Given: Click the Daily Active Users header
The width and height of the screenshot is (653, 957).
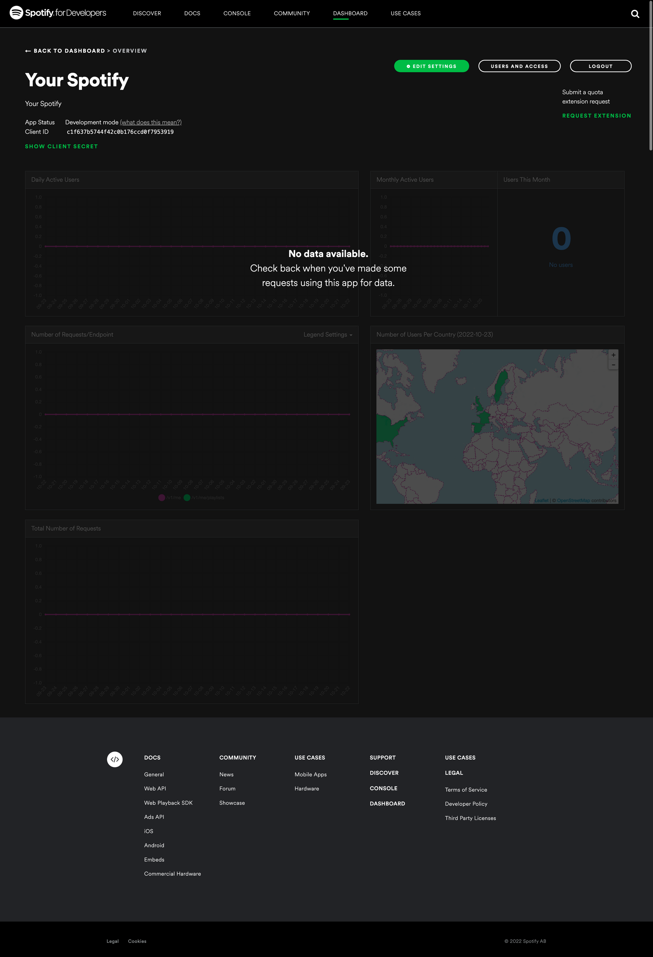Looking at the screenshot, I should pos(55,180).
